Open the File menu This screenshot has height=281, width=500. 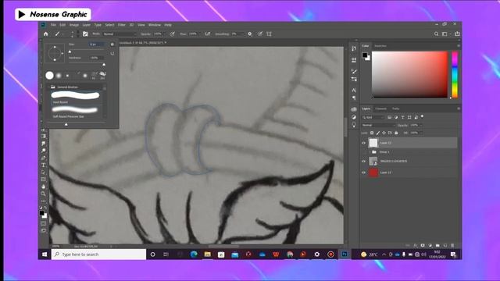(x=53, y=25)
